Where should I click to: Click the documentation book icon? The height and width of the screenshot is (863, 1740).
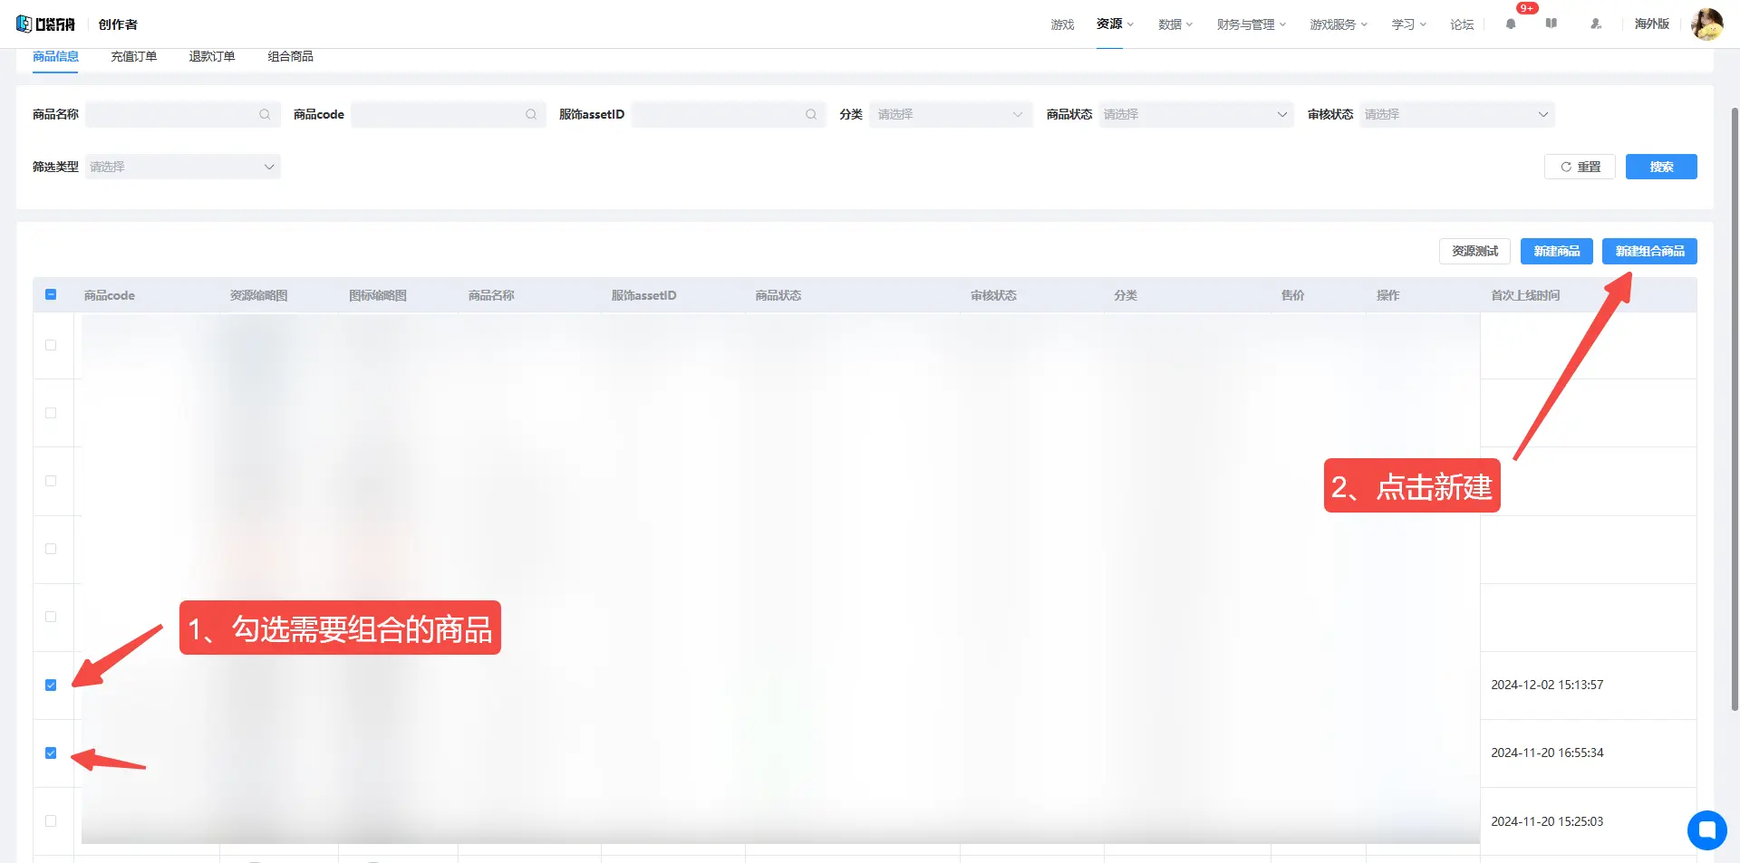click(x=1551, y=24)
